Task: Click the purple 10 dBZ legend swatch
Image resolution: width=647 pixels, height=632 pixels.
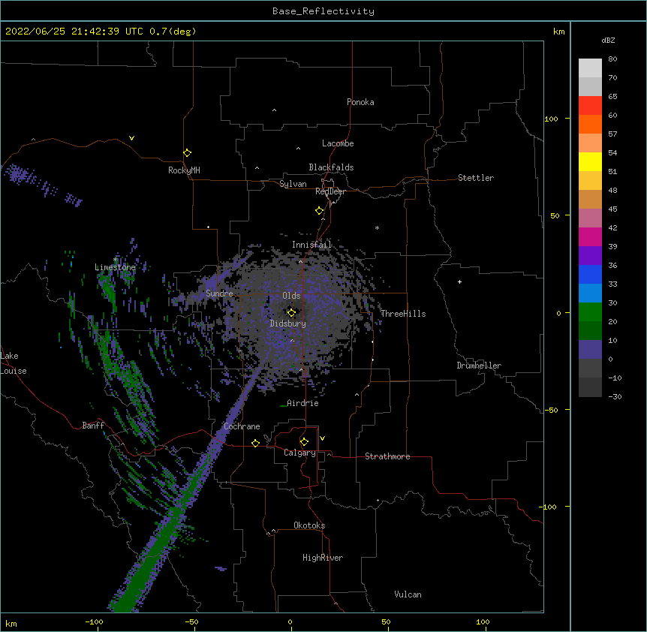Action: click(590, 350)
